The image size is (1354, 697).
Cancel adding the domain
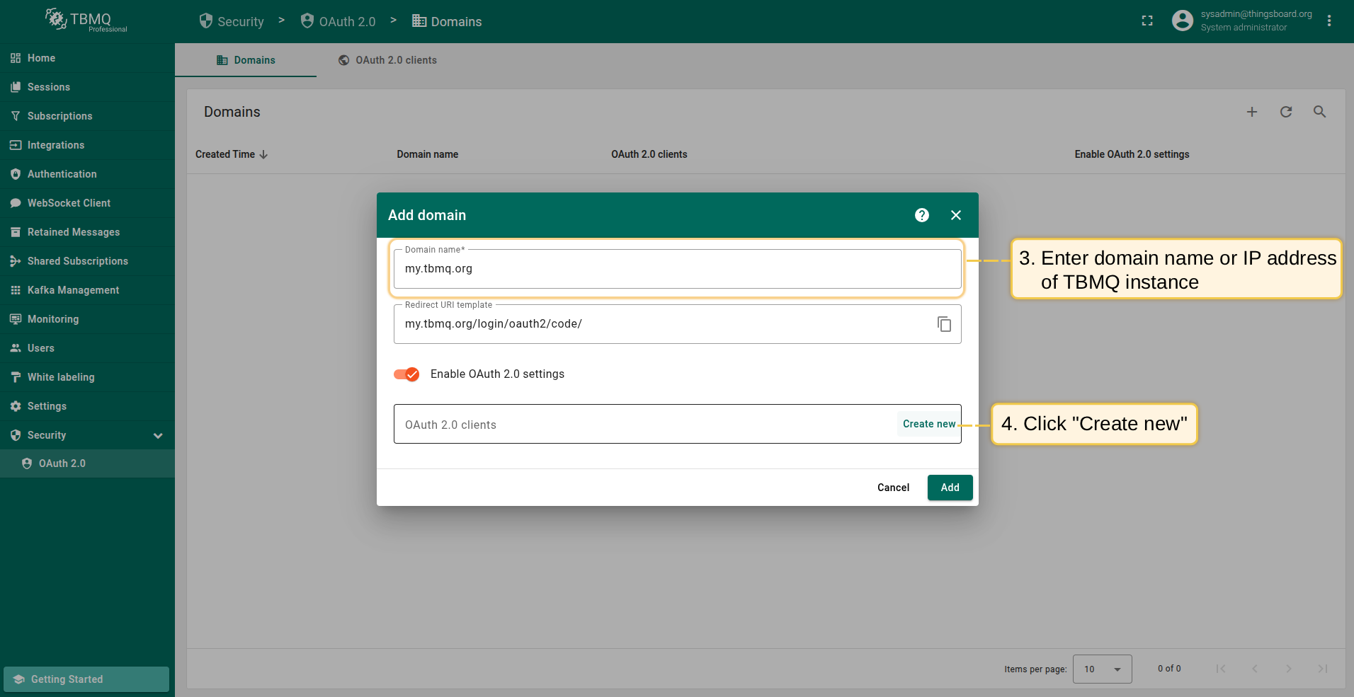point(893,488)
